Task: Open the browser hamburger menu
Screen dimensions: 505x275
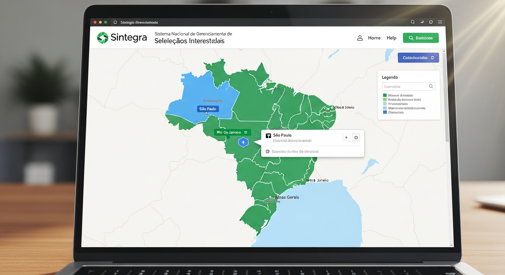Action: pos(440,22)
